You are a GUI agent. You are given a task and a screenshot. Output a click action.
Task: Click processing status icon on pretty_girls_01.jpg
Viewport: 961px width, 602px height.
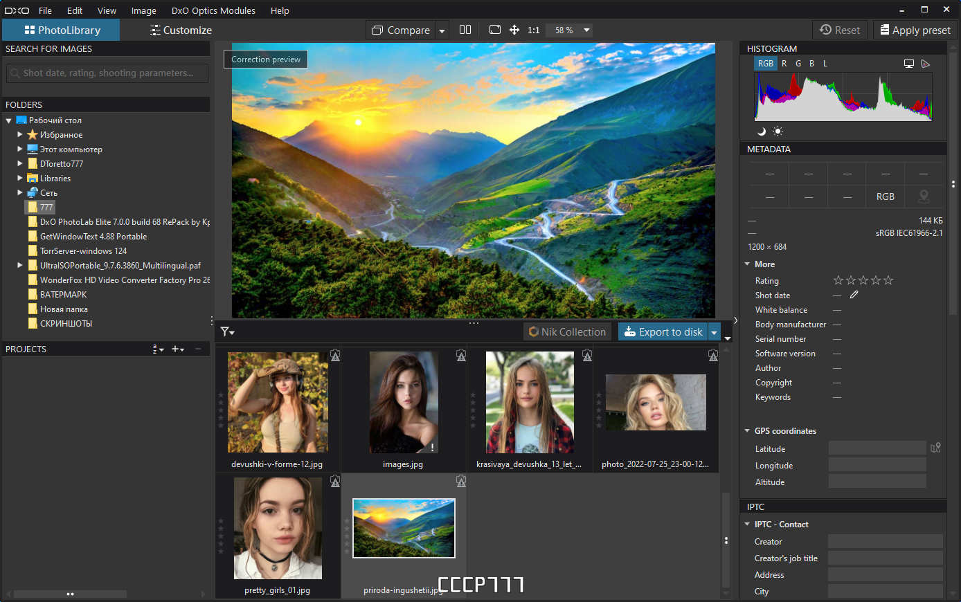click(335, 482)
